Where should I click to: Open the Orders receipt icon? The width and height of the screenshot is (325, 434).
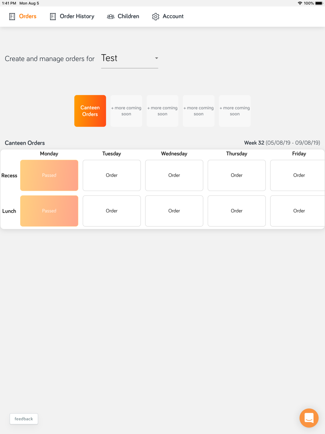[x=12, y=17]
